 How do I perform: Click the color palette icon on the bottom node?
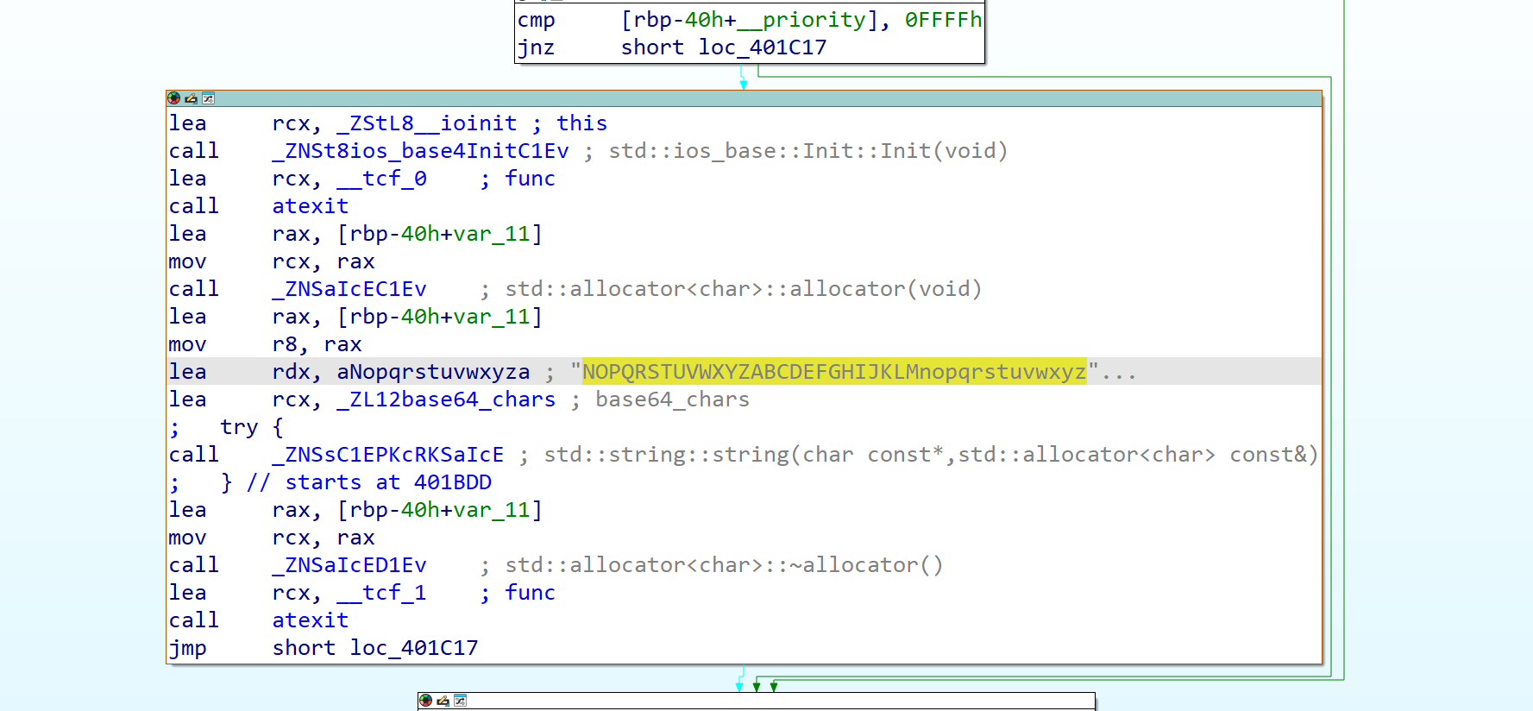425,701
